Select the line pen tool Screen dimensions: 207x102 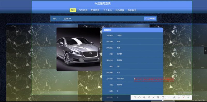(x=153, y=97)
